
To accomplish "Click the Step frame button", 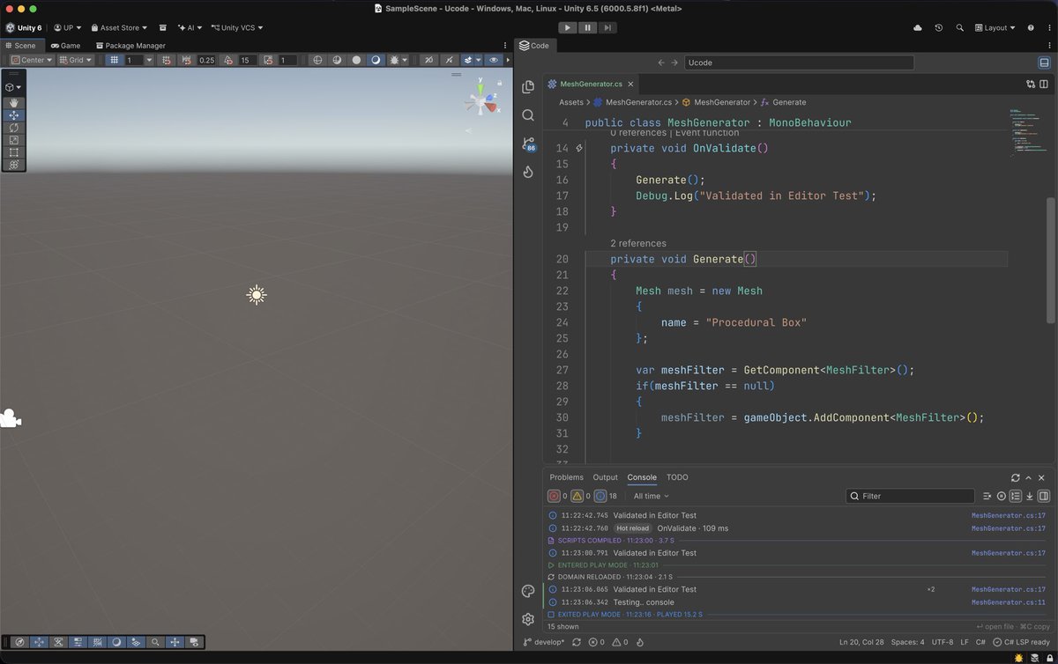I will [x=607, y=28].
